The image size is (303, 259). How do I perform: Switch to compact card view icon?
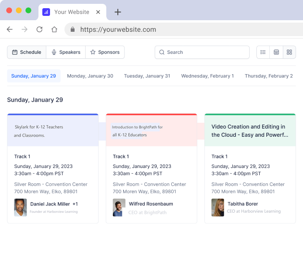click(x=277, y=52)
